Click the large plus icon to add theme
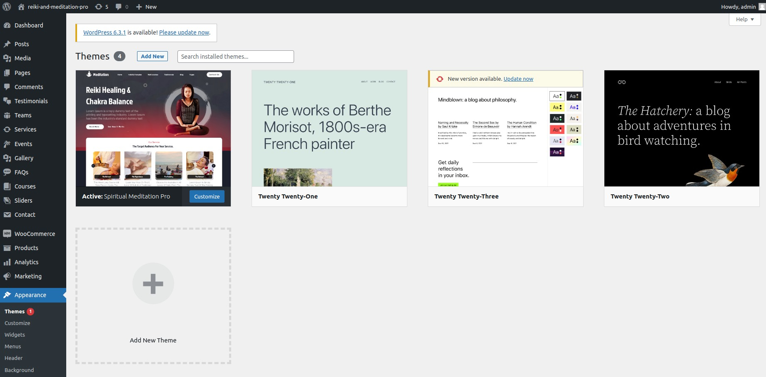 tap(153, 283)
